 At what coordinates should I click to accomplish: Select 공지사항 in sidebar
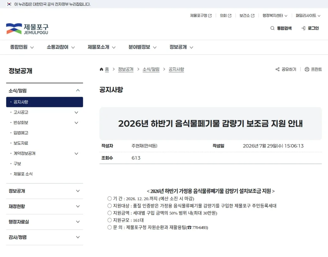[45, 102]
